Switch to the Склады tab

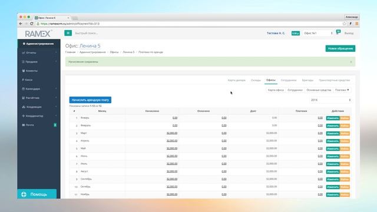pos(256,80)
